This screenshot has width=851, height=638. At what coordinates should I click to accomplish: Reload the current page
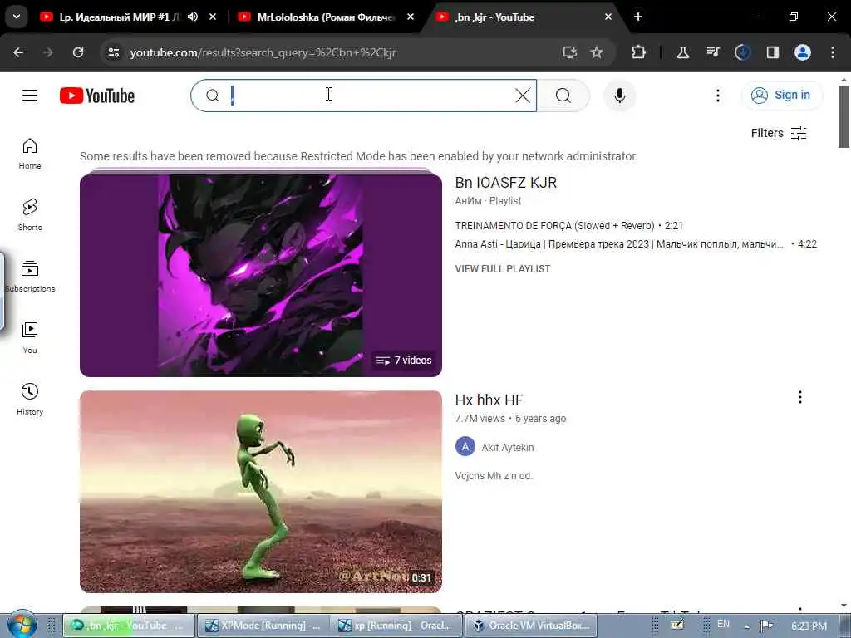tap(78, 52)
